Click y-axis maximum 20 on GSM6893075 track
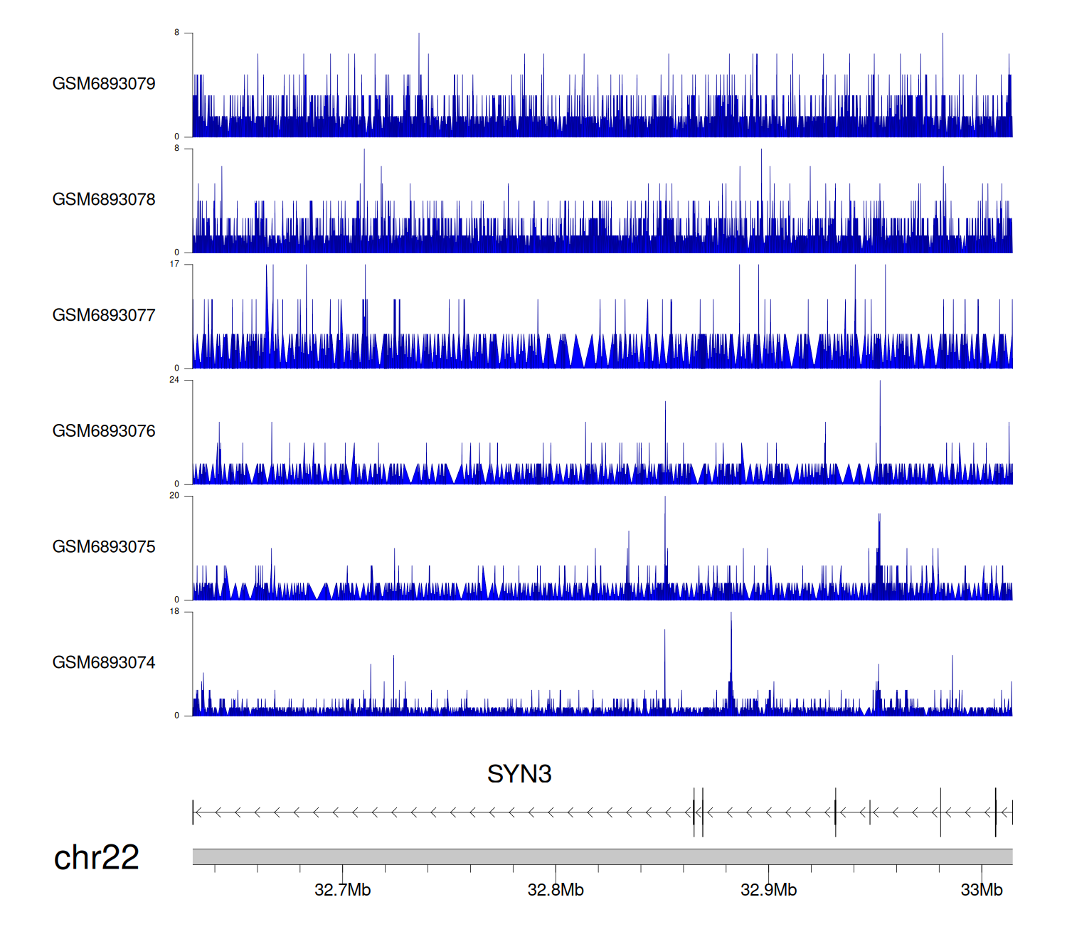1067x939 pixels. [174, 496]
